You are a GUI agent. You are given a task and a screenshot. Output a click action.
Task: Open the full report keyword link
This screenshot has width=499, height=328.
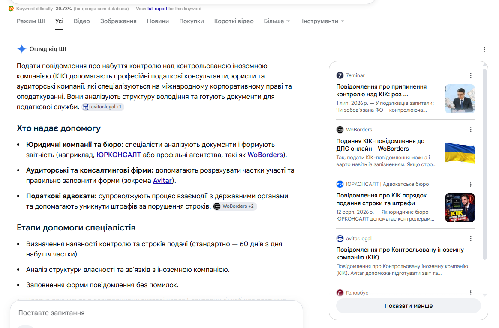coord(157,9)
